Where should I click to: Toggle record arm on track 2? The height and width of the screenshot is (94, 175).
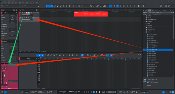pyautogui.click(x=27, y=18)
